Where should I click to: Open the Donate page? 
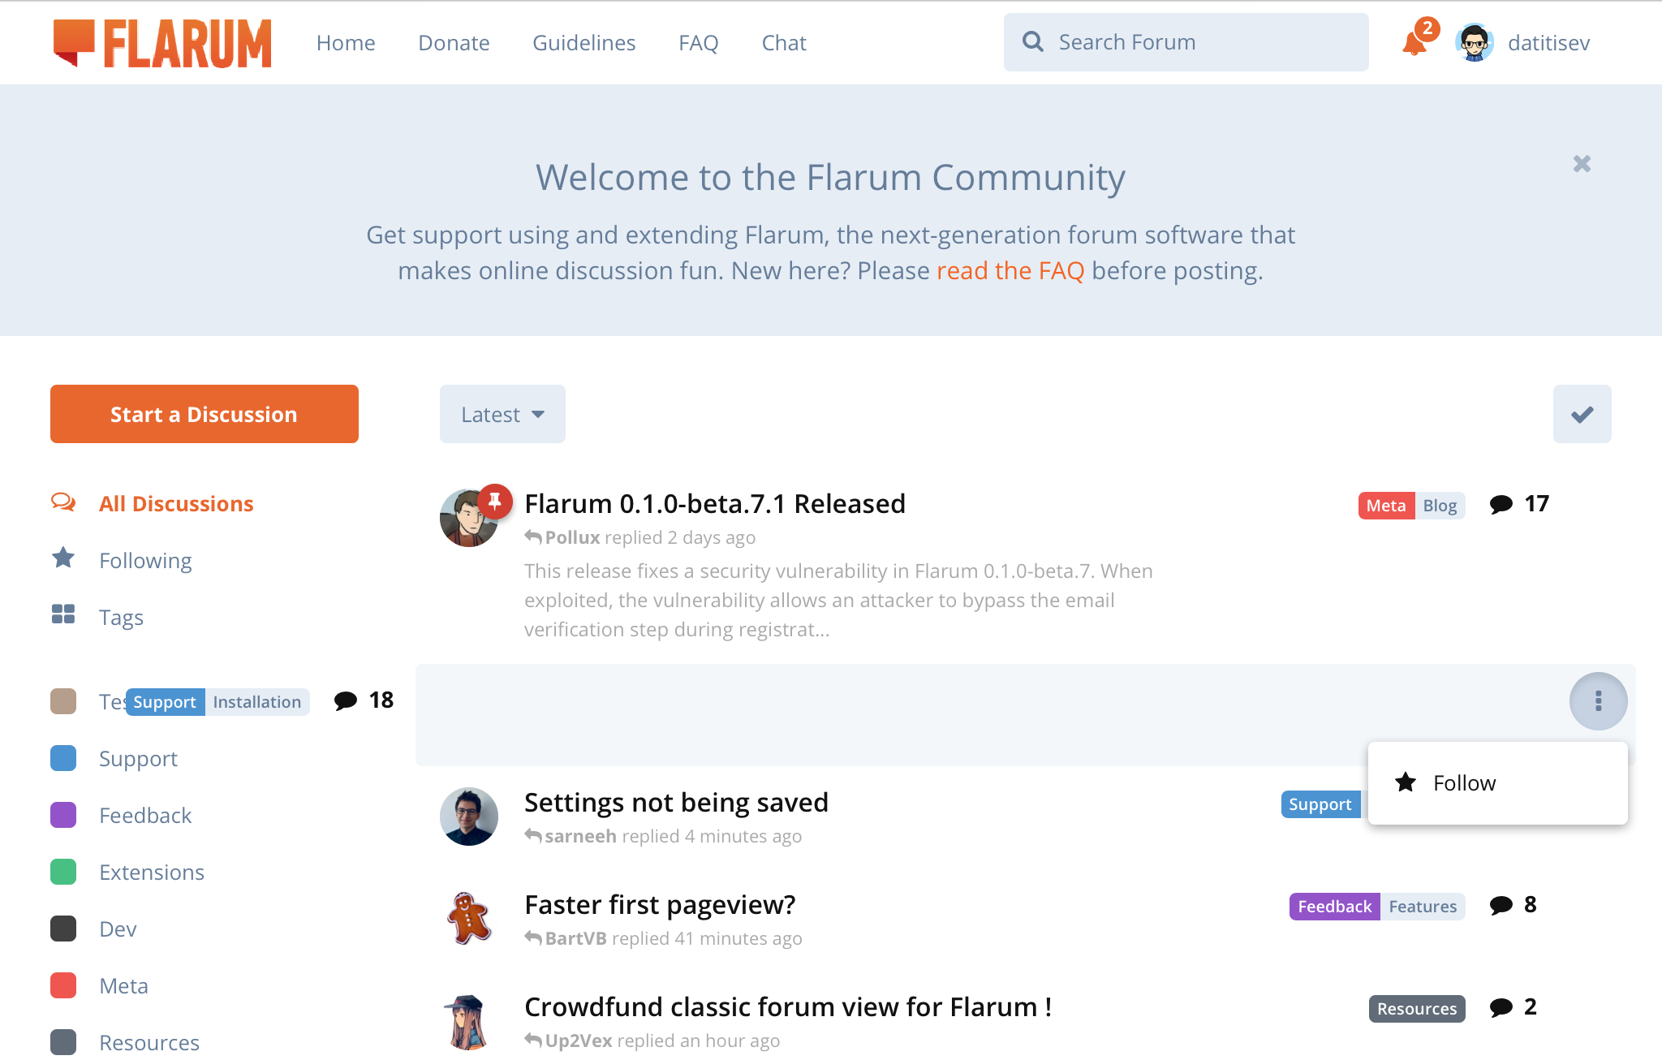(x=454, y=43)
